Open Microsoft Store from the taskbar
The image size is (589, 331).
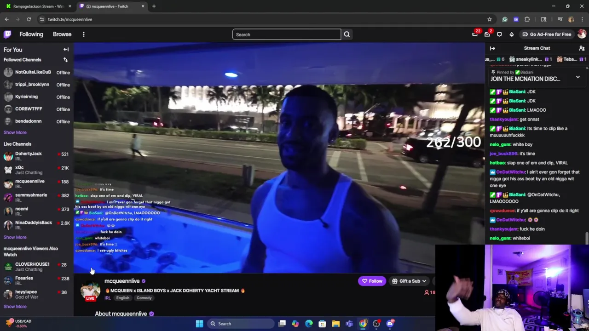pyautogui.click(x=322, y=324)
